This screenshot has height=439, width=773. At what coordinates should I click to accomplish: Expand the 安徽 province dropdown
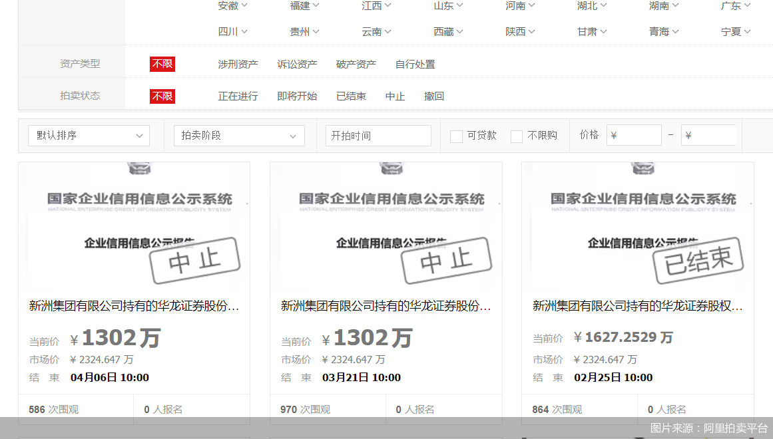[232, 5]
